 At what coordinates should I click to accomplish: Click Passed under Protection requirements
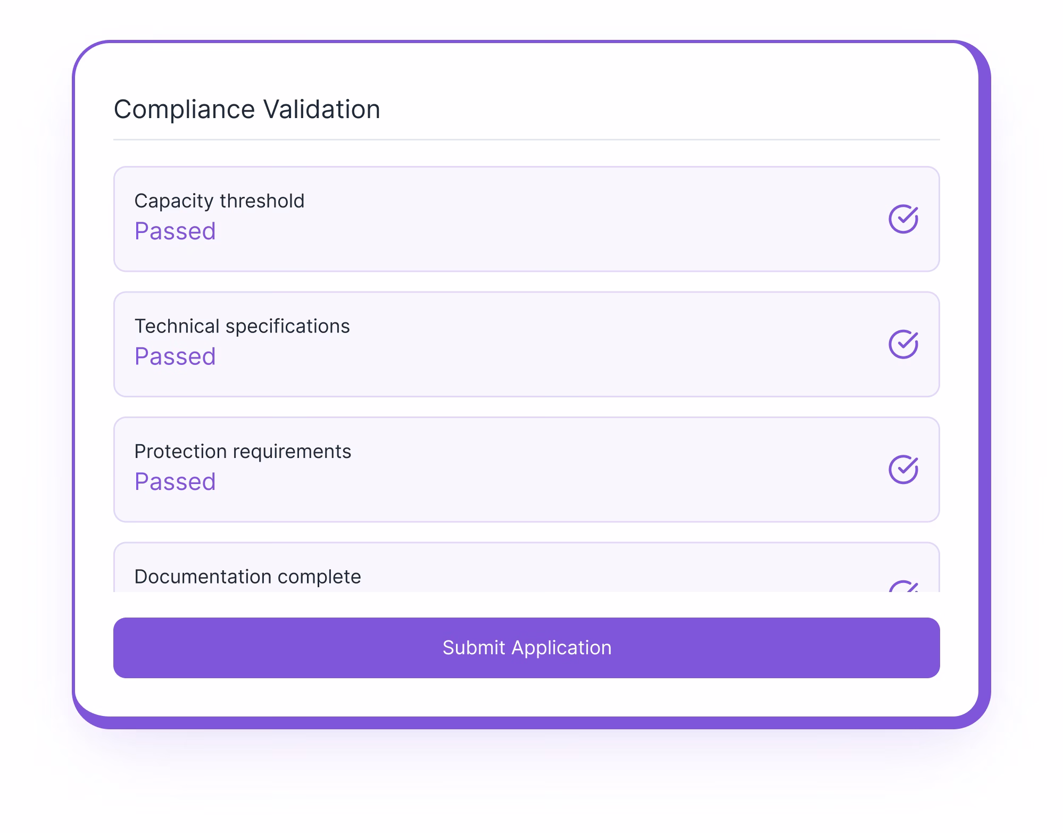point(176,481)
